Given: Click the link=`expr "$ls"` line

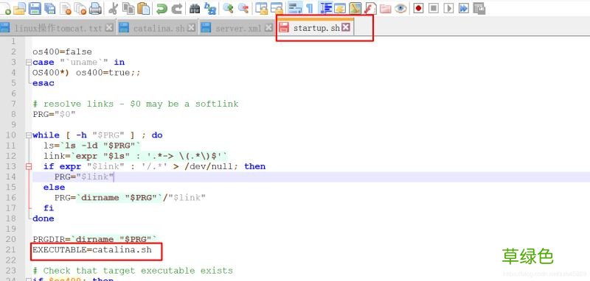Looking at the screenshot, I should pos(136,156).
